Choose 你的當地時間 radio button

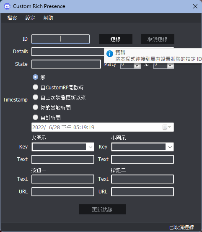(35, 107)
